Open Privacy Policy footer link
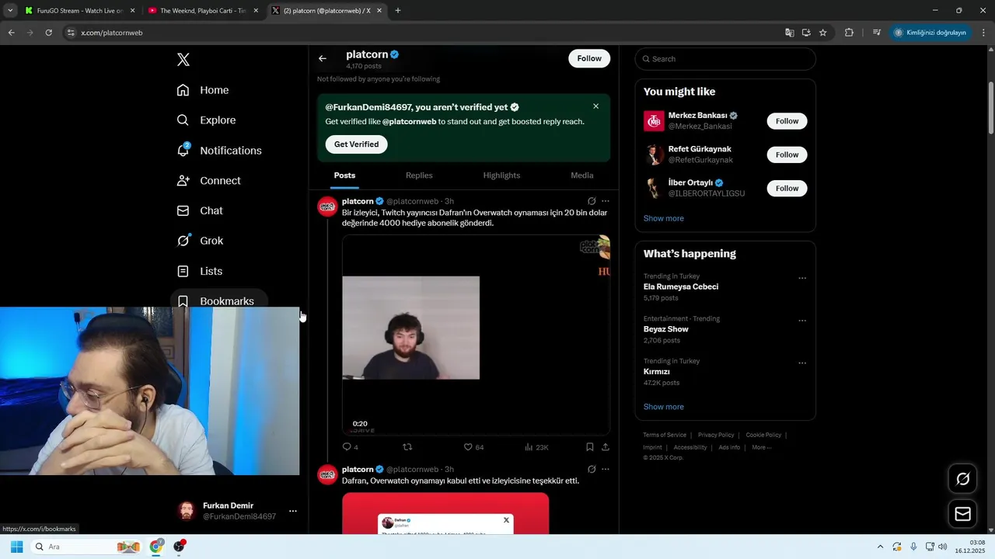This screenshot has width=995, height=559. coord(716,435)
